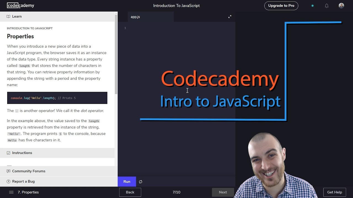Click the Learn book icon

click(9, 16)
